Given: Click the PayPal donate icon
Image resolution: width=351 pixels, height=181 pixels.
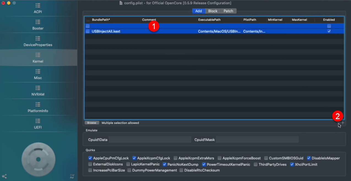Looking at the screenshot, I should (72, 176).
